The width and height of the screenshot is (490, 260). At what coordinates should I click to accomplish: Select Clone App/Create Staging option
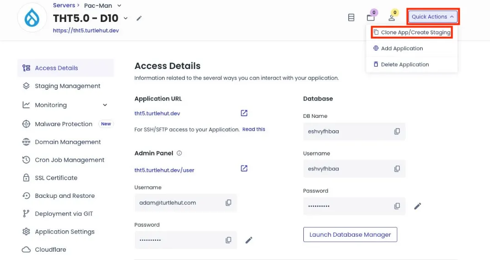(x=411, y=32)
